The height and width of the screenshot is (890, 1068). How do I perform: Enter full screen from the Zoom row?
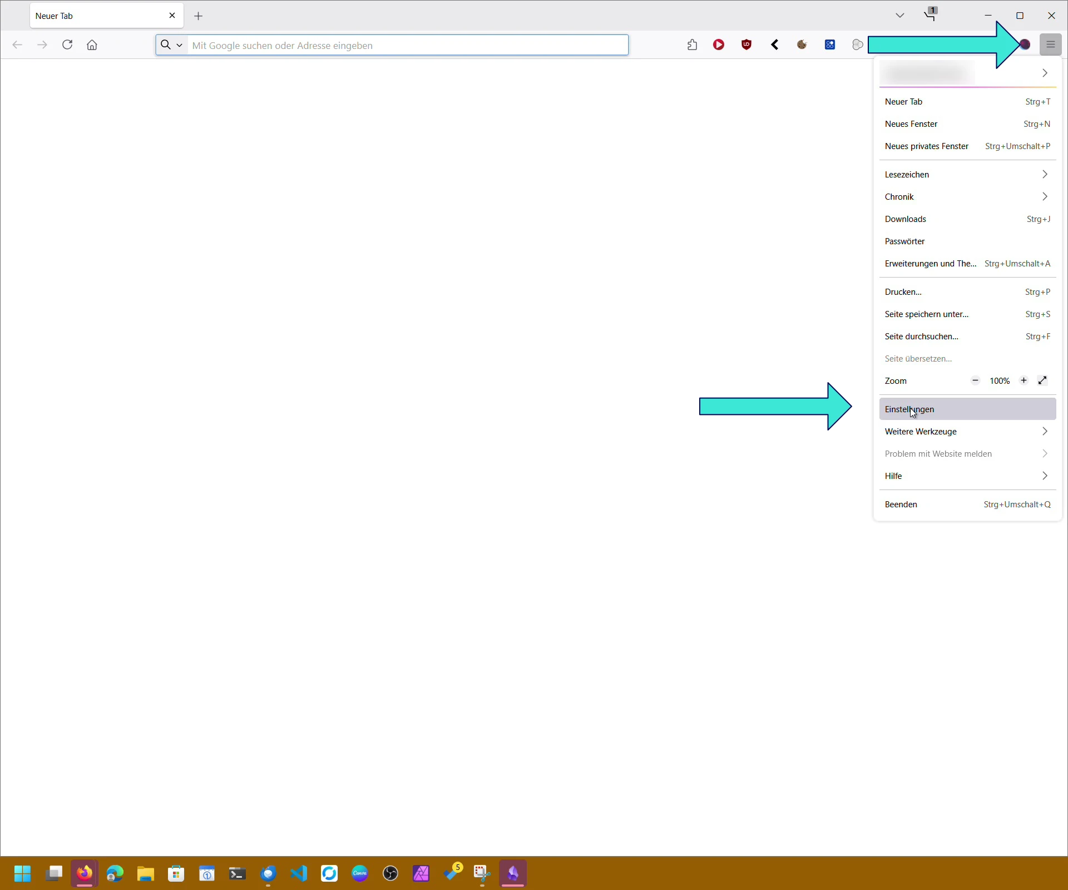(x=1043, y=381)
